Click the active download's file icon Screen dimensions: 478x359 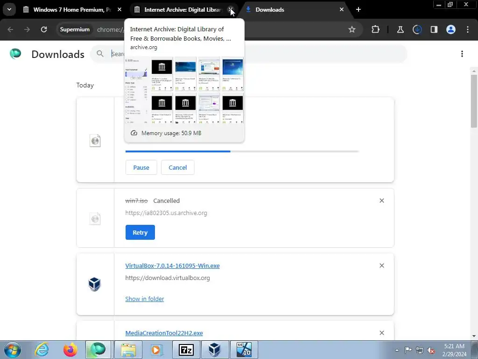[95, 140]
